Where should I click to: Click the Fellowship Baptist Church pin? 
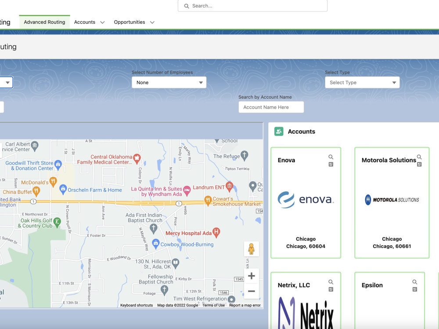pyautogui.click(x=164, y=290)
